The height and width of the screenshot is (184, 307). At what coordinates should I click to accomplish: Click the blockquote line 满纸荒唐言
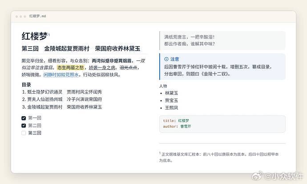(x=190, y=37)
